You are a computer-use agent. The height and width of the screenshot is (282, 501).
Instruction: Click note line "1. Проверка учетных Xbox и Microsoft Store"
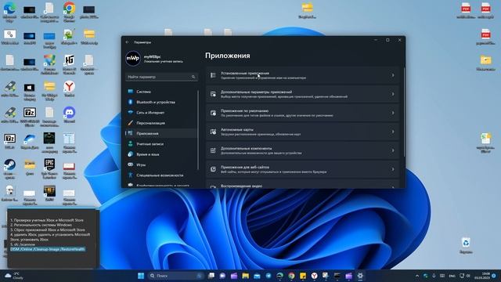(47, 220)
